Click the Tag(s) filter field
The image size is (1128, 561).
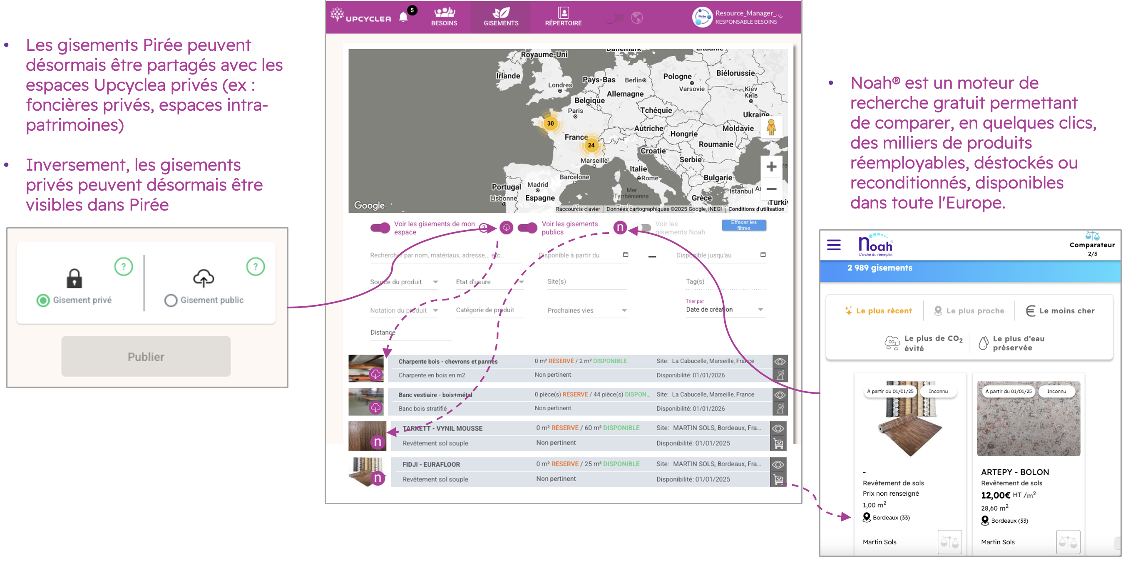725,282
